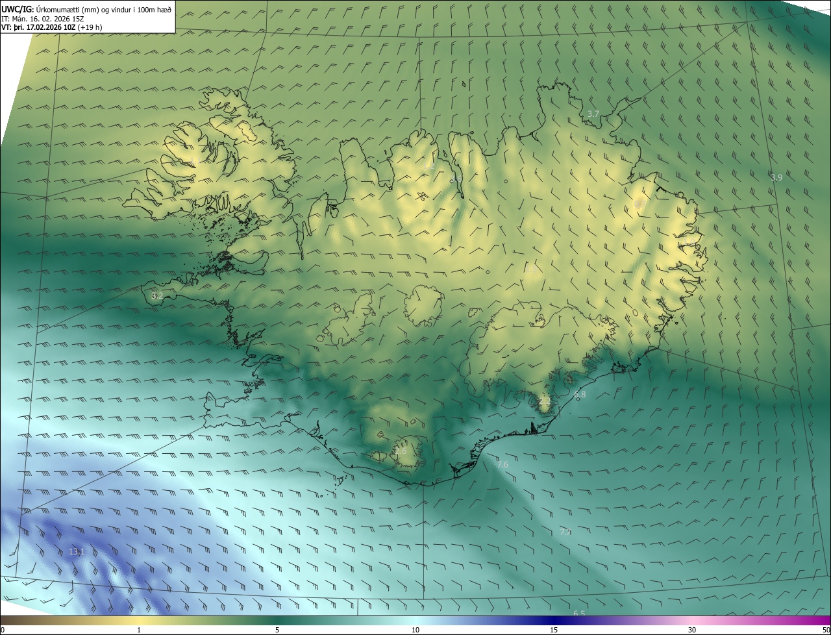Viewport: 831px width, 635px height.
Task: Pick the dark blue color band above tick 15
Action: pos(554,620)
